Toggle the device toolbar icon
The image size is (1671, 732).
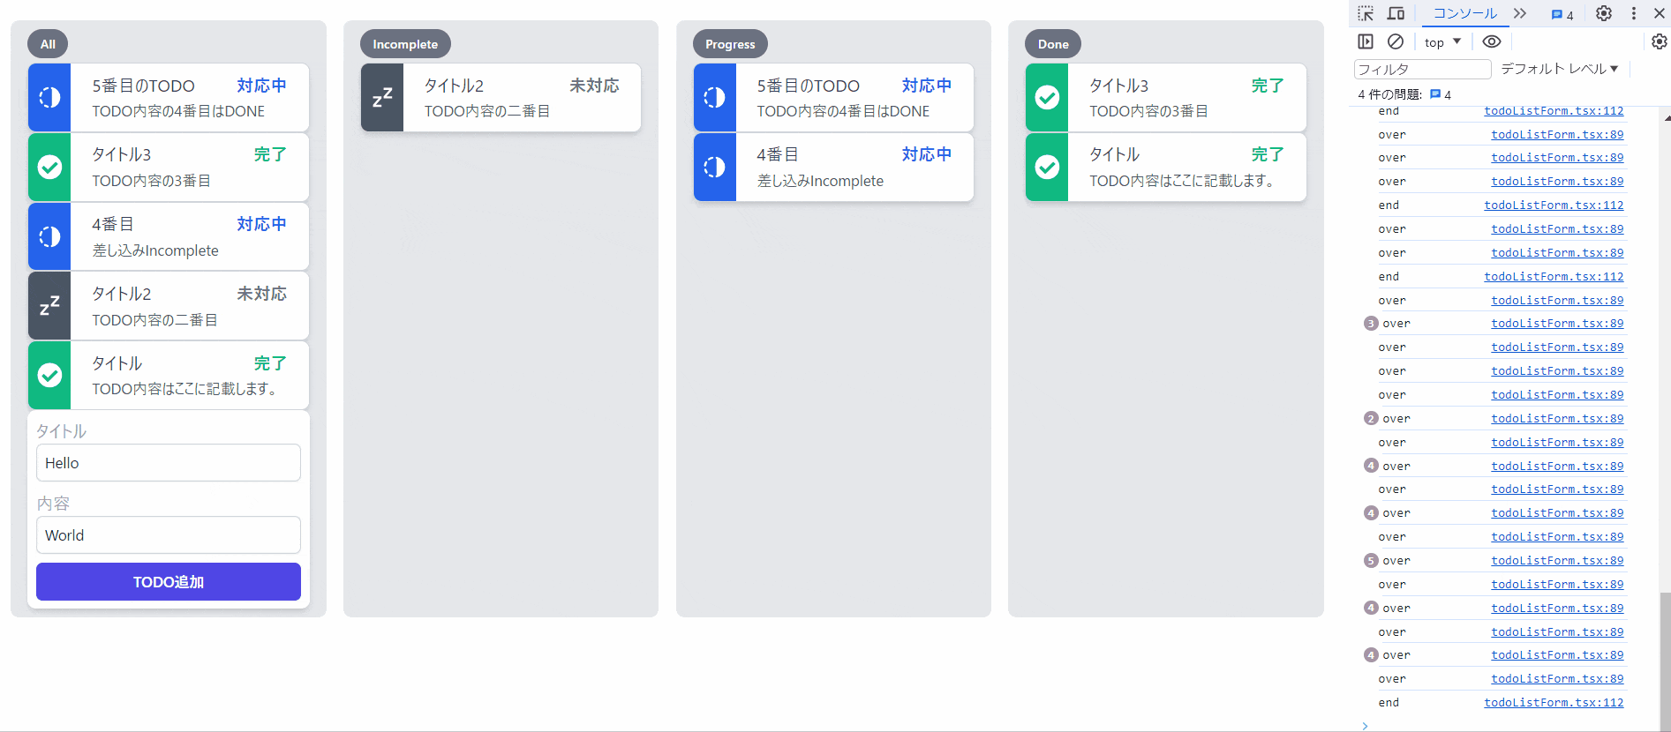[1396, 13]
